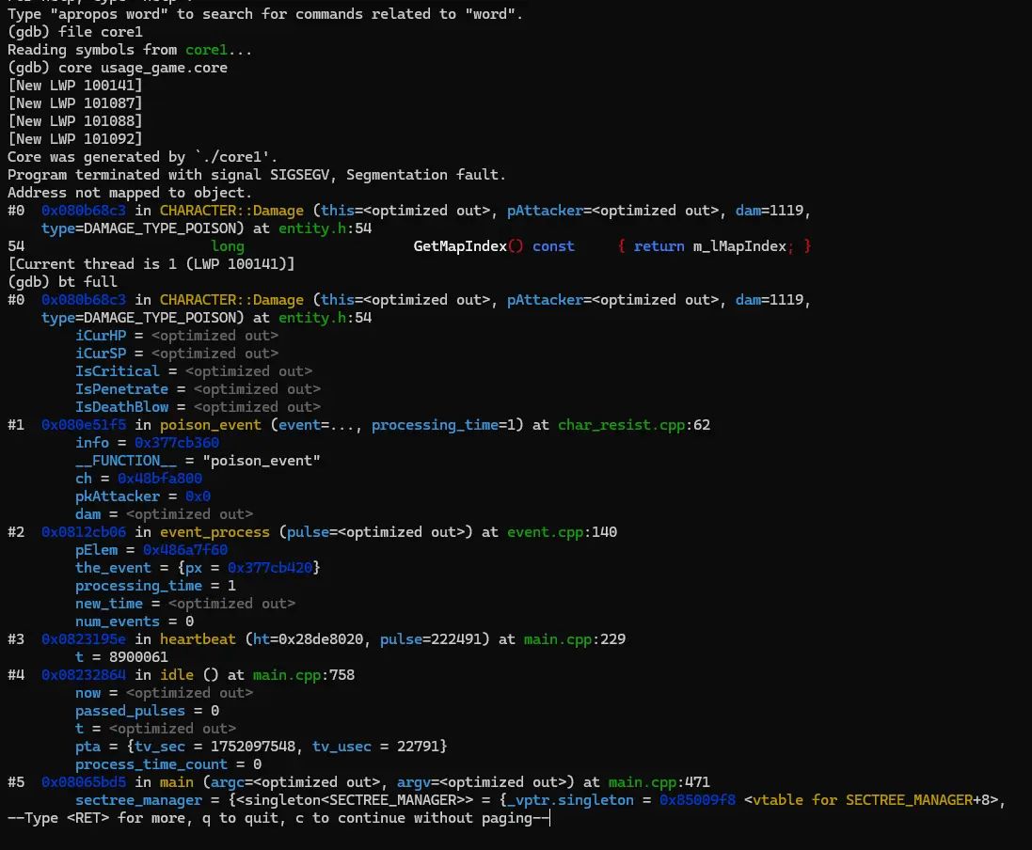Click ch pointer value 0x48bfa800
The image size is (1032, 850).
pos(160,479)
